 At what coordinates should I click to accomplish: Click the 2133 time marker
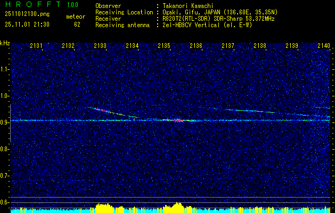(100, 45)
